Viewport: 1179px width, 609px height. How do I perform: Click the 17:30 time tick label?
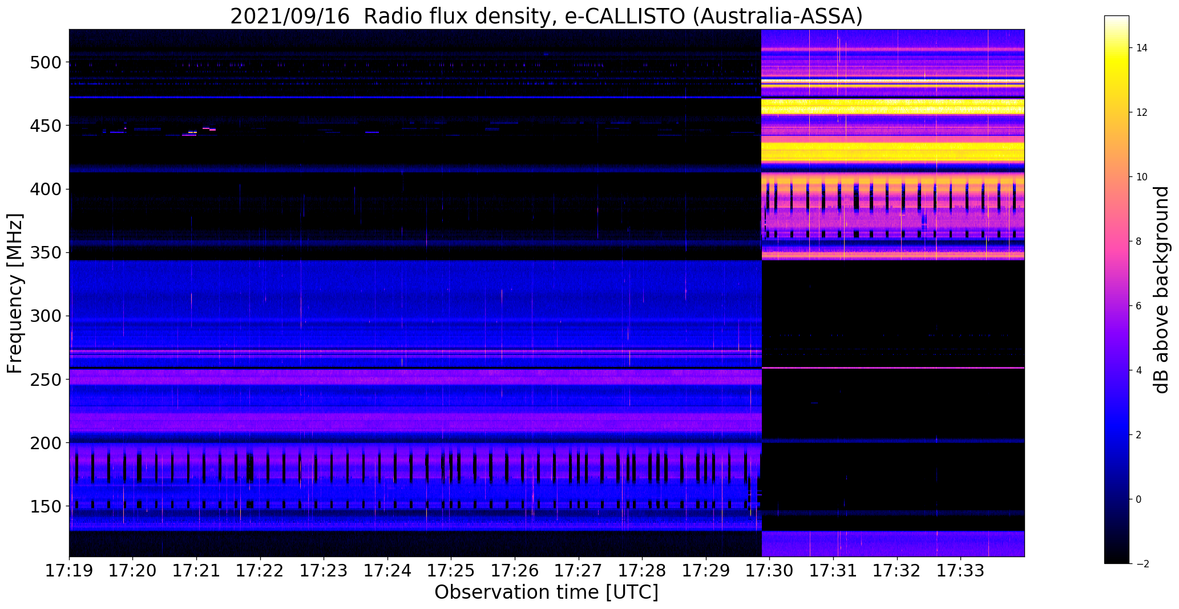point(770,570)
